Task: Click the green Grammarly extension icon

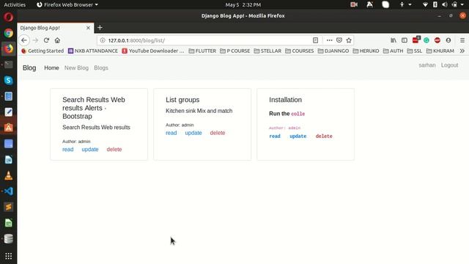Action: click(x=426, y=40)
